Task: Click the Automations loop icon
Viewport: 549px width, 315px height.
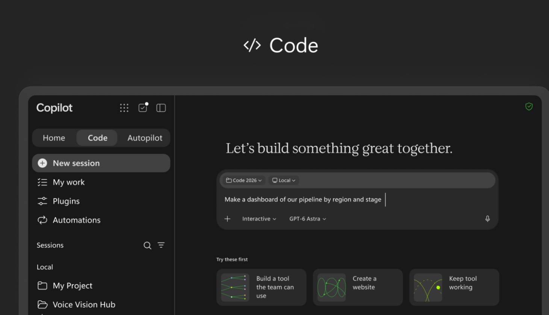Action: [42, 220]
